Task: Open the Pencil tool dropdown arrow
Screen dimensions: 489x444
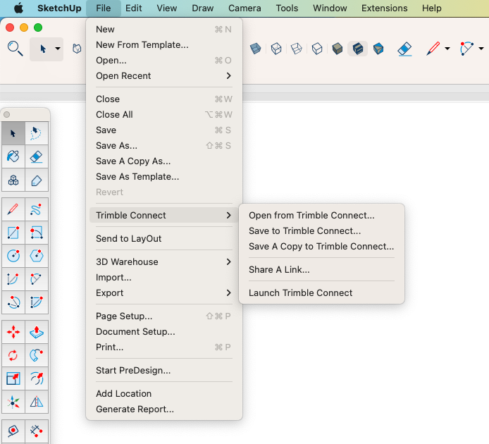Action: [447, 49]
